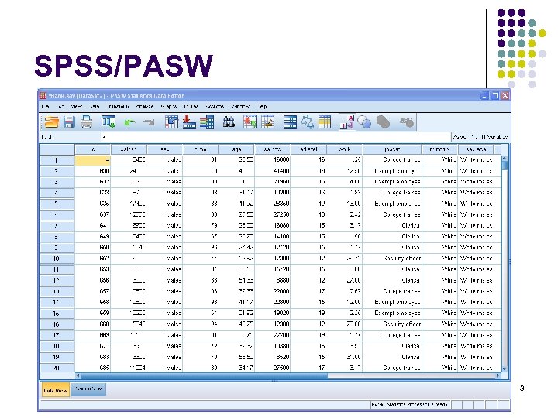Select the time column header

[x=201, y=149]
